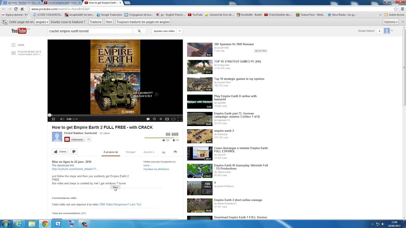
Task: Show more bookmarks chevron
Action: [x=380, y=15]
